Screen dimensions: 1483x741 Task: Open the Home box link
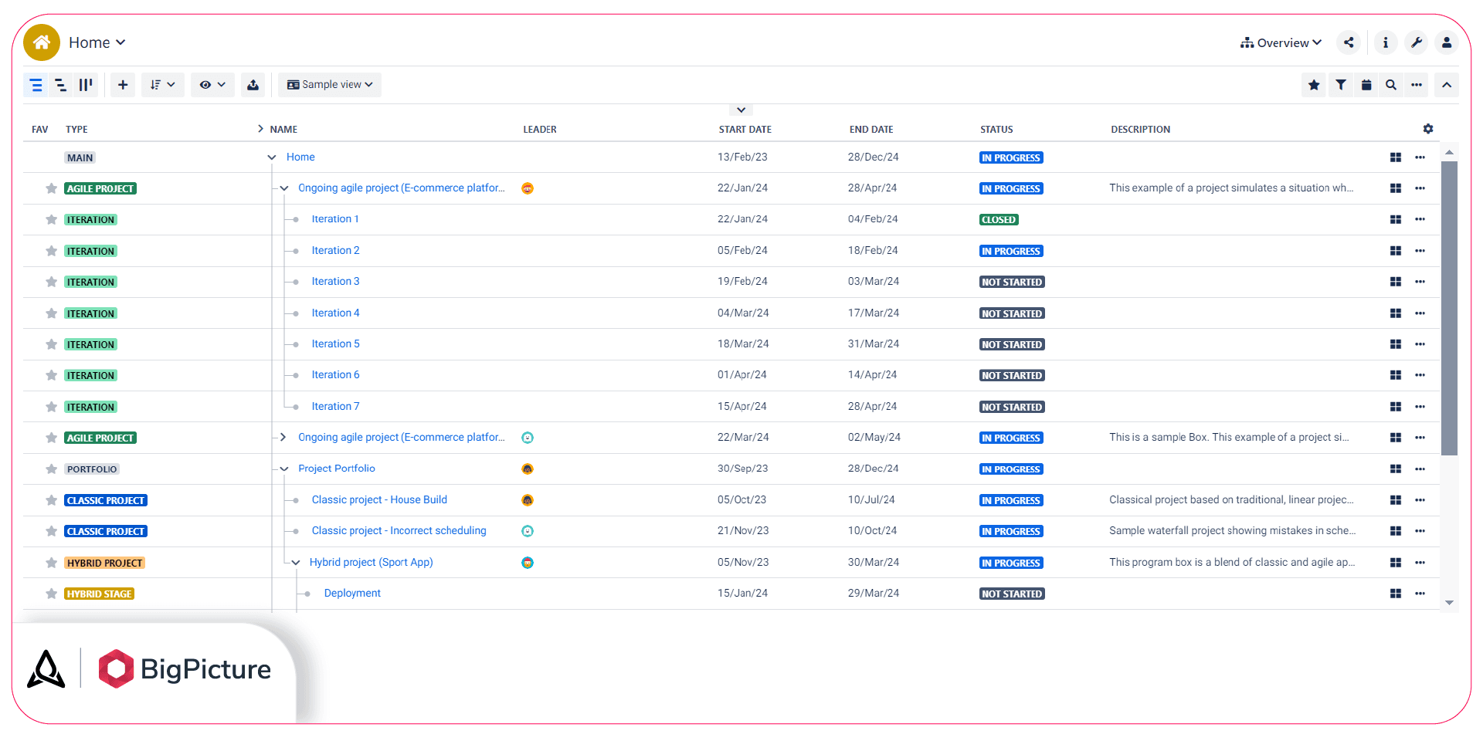tap(300, 157)
